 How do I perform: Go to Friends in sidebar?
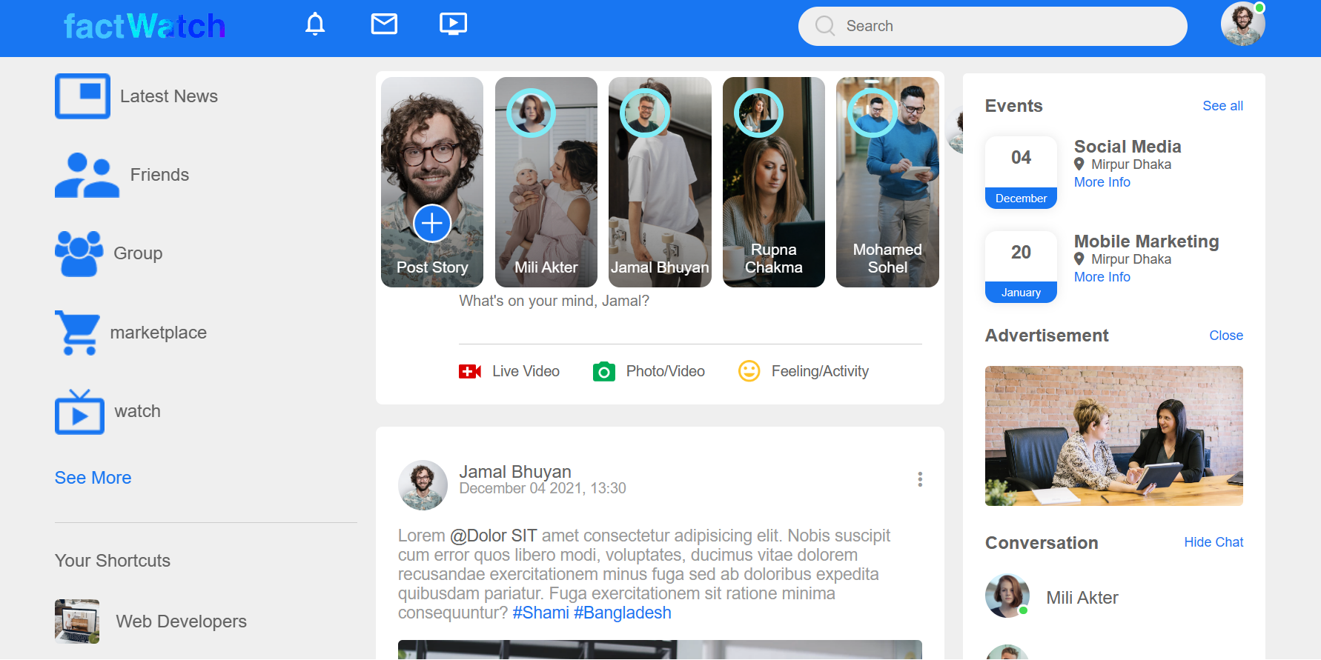point(159,175)
